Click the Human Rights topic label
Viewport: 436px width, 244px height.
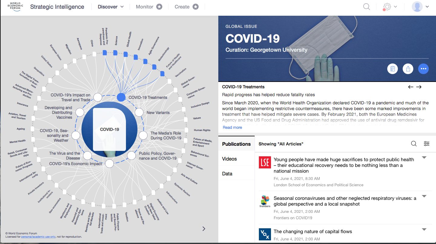pos(202,130)
